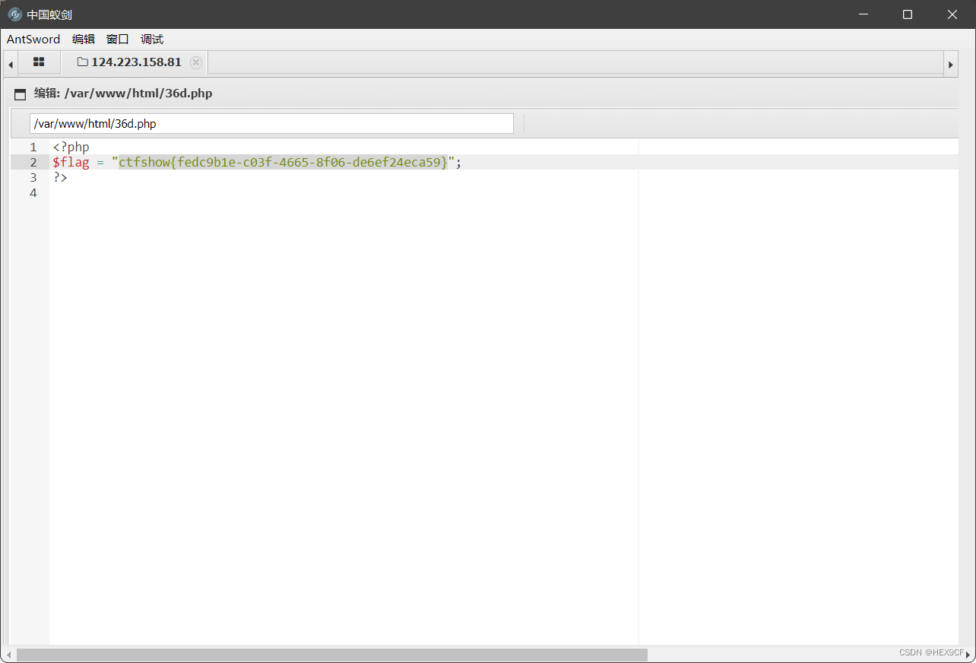This screenshot has width=976, height=663.
Task: Close the 124.223.158.81 tab
Action: [196, 62]
